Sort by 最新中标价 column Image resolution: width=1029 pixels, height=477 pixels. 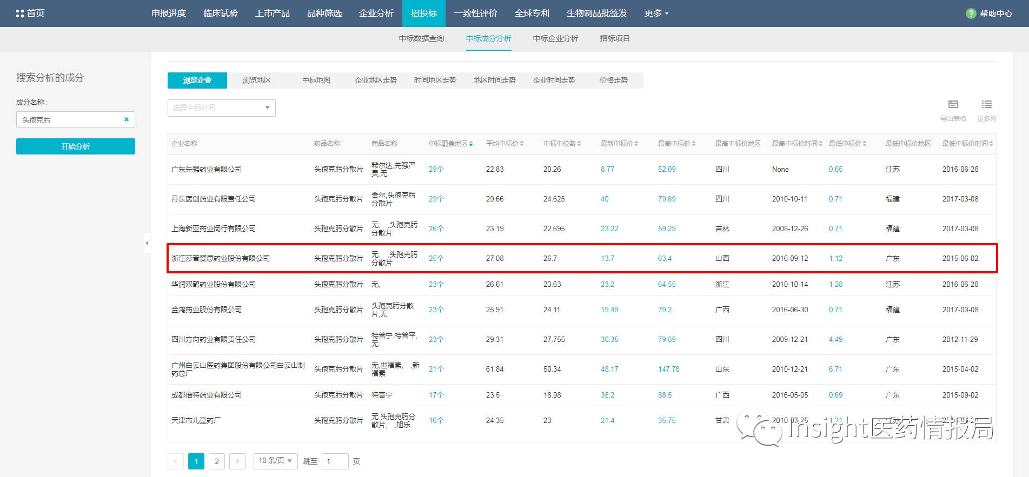[x=636, y=144]
